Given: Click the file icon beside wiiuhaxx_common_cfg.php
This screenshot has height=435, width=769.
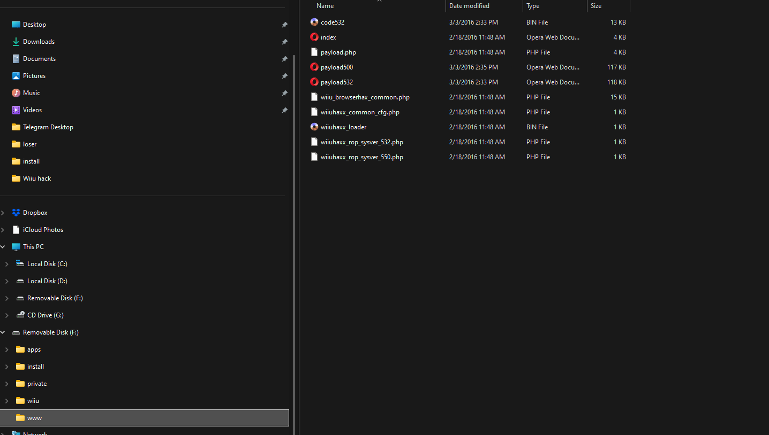Looking at the screenshot, I should 314,112.
